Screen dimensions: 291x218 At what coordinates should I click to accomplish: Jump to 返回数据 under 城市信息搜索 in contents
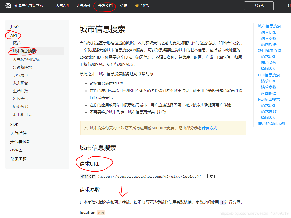tap(269, 44)
